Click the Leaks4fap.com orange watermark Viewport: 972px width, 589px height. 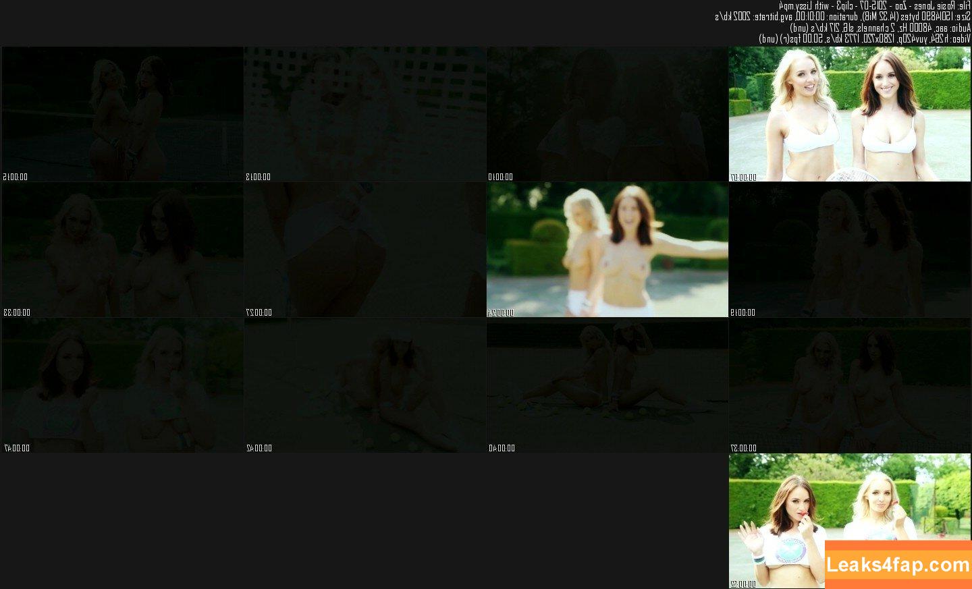898,564
